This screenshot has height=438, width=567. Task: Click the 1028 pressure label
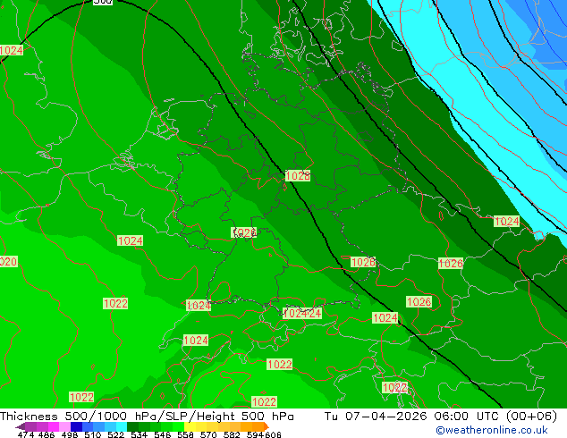298,176
